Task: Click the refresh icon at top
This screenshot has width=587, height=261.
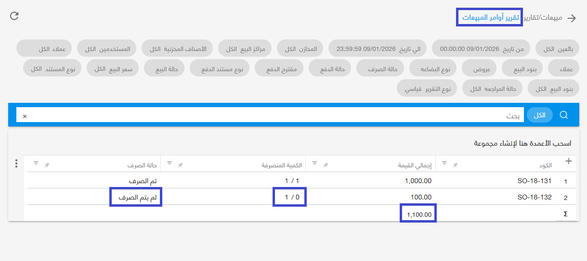Action: pyautogui.click(x=14, y=16)
